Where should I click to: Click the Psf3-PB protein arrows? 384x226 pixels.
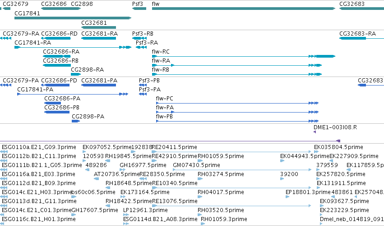[143, 85]
